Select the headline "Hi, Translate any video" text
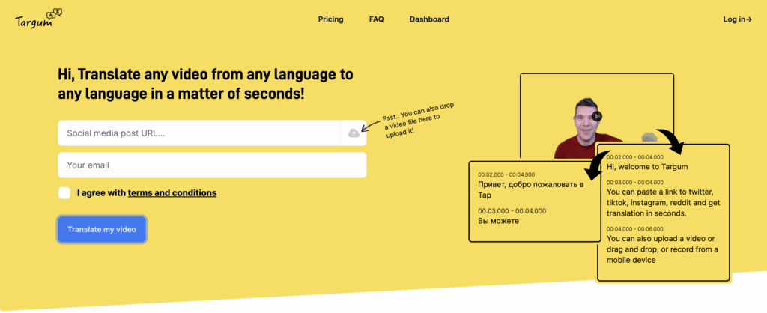Viewport: 767px width, 313px height. (205, 84)
